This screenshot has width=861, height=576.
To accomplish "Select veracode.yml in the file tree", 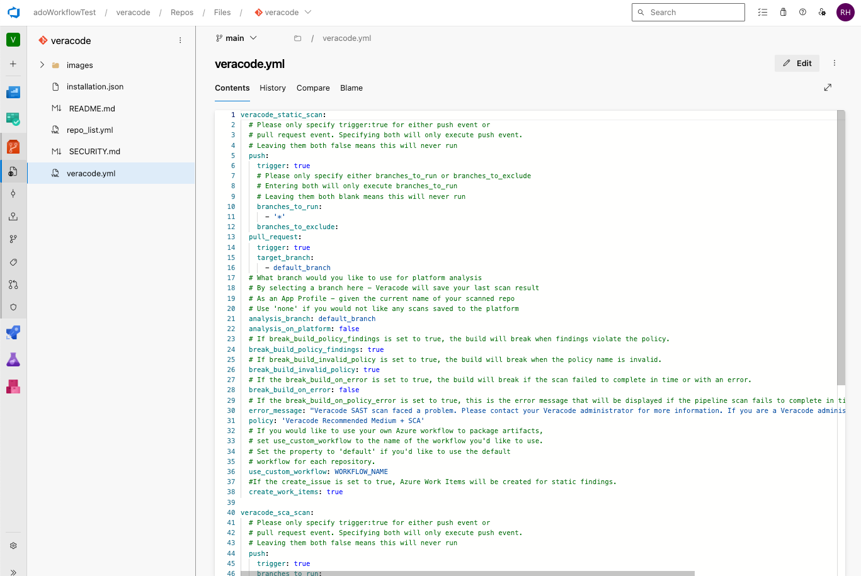I will (x=111, y=173).
